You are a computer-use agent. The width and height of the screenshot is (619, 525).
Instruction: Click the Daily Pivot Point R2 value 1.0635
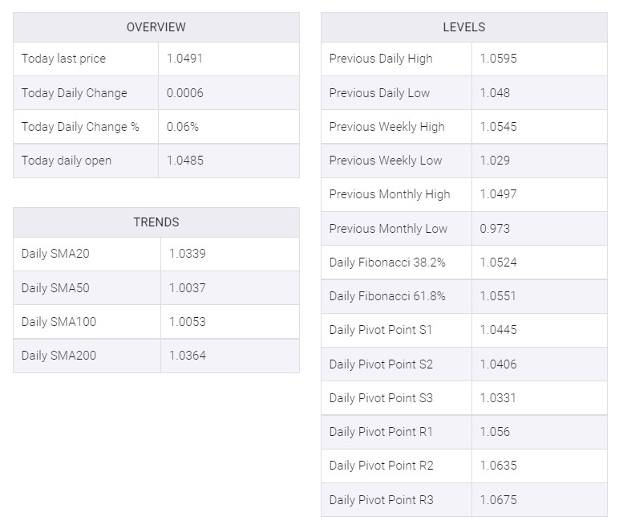499,466
